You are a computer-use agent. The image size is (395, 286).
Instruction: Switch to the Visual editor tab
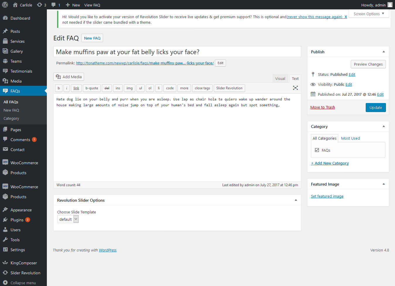280,78
